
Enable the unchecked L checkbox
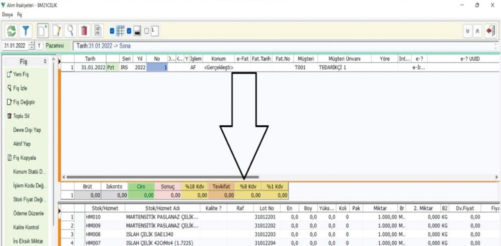click(147, 31)
